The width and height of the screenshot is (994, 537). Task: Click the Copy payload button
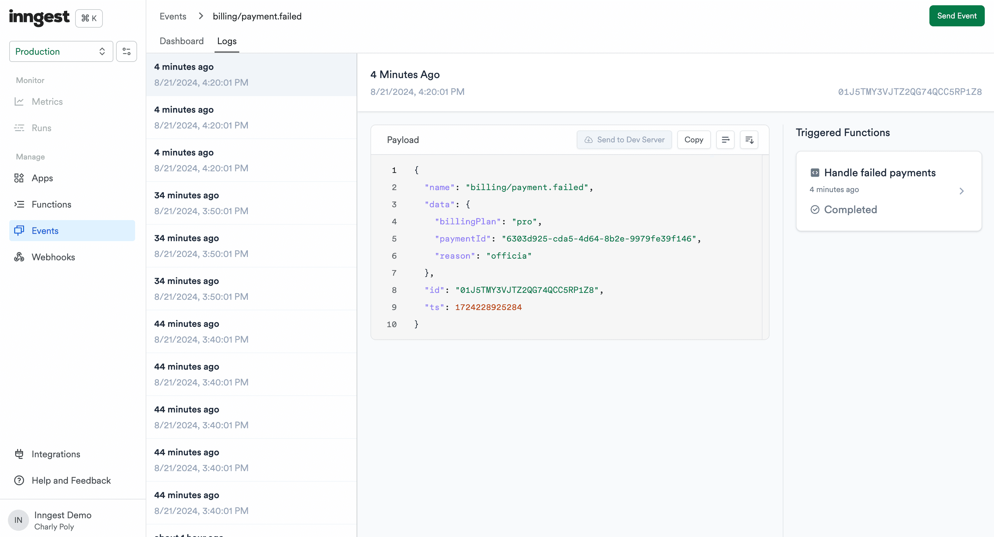(x=694, y=140)
